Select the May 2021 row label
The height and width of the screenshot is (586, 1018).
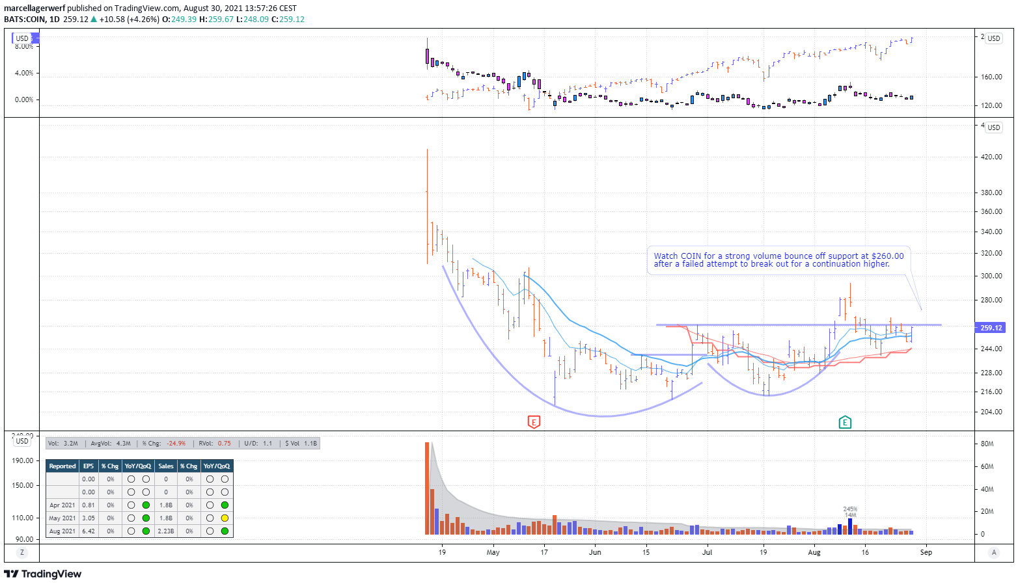point(62,518)
